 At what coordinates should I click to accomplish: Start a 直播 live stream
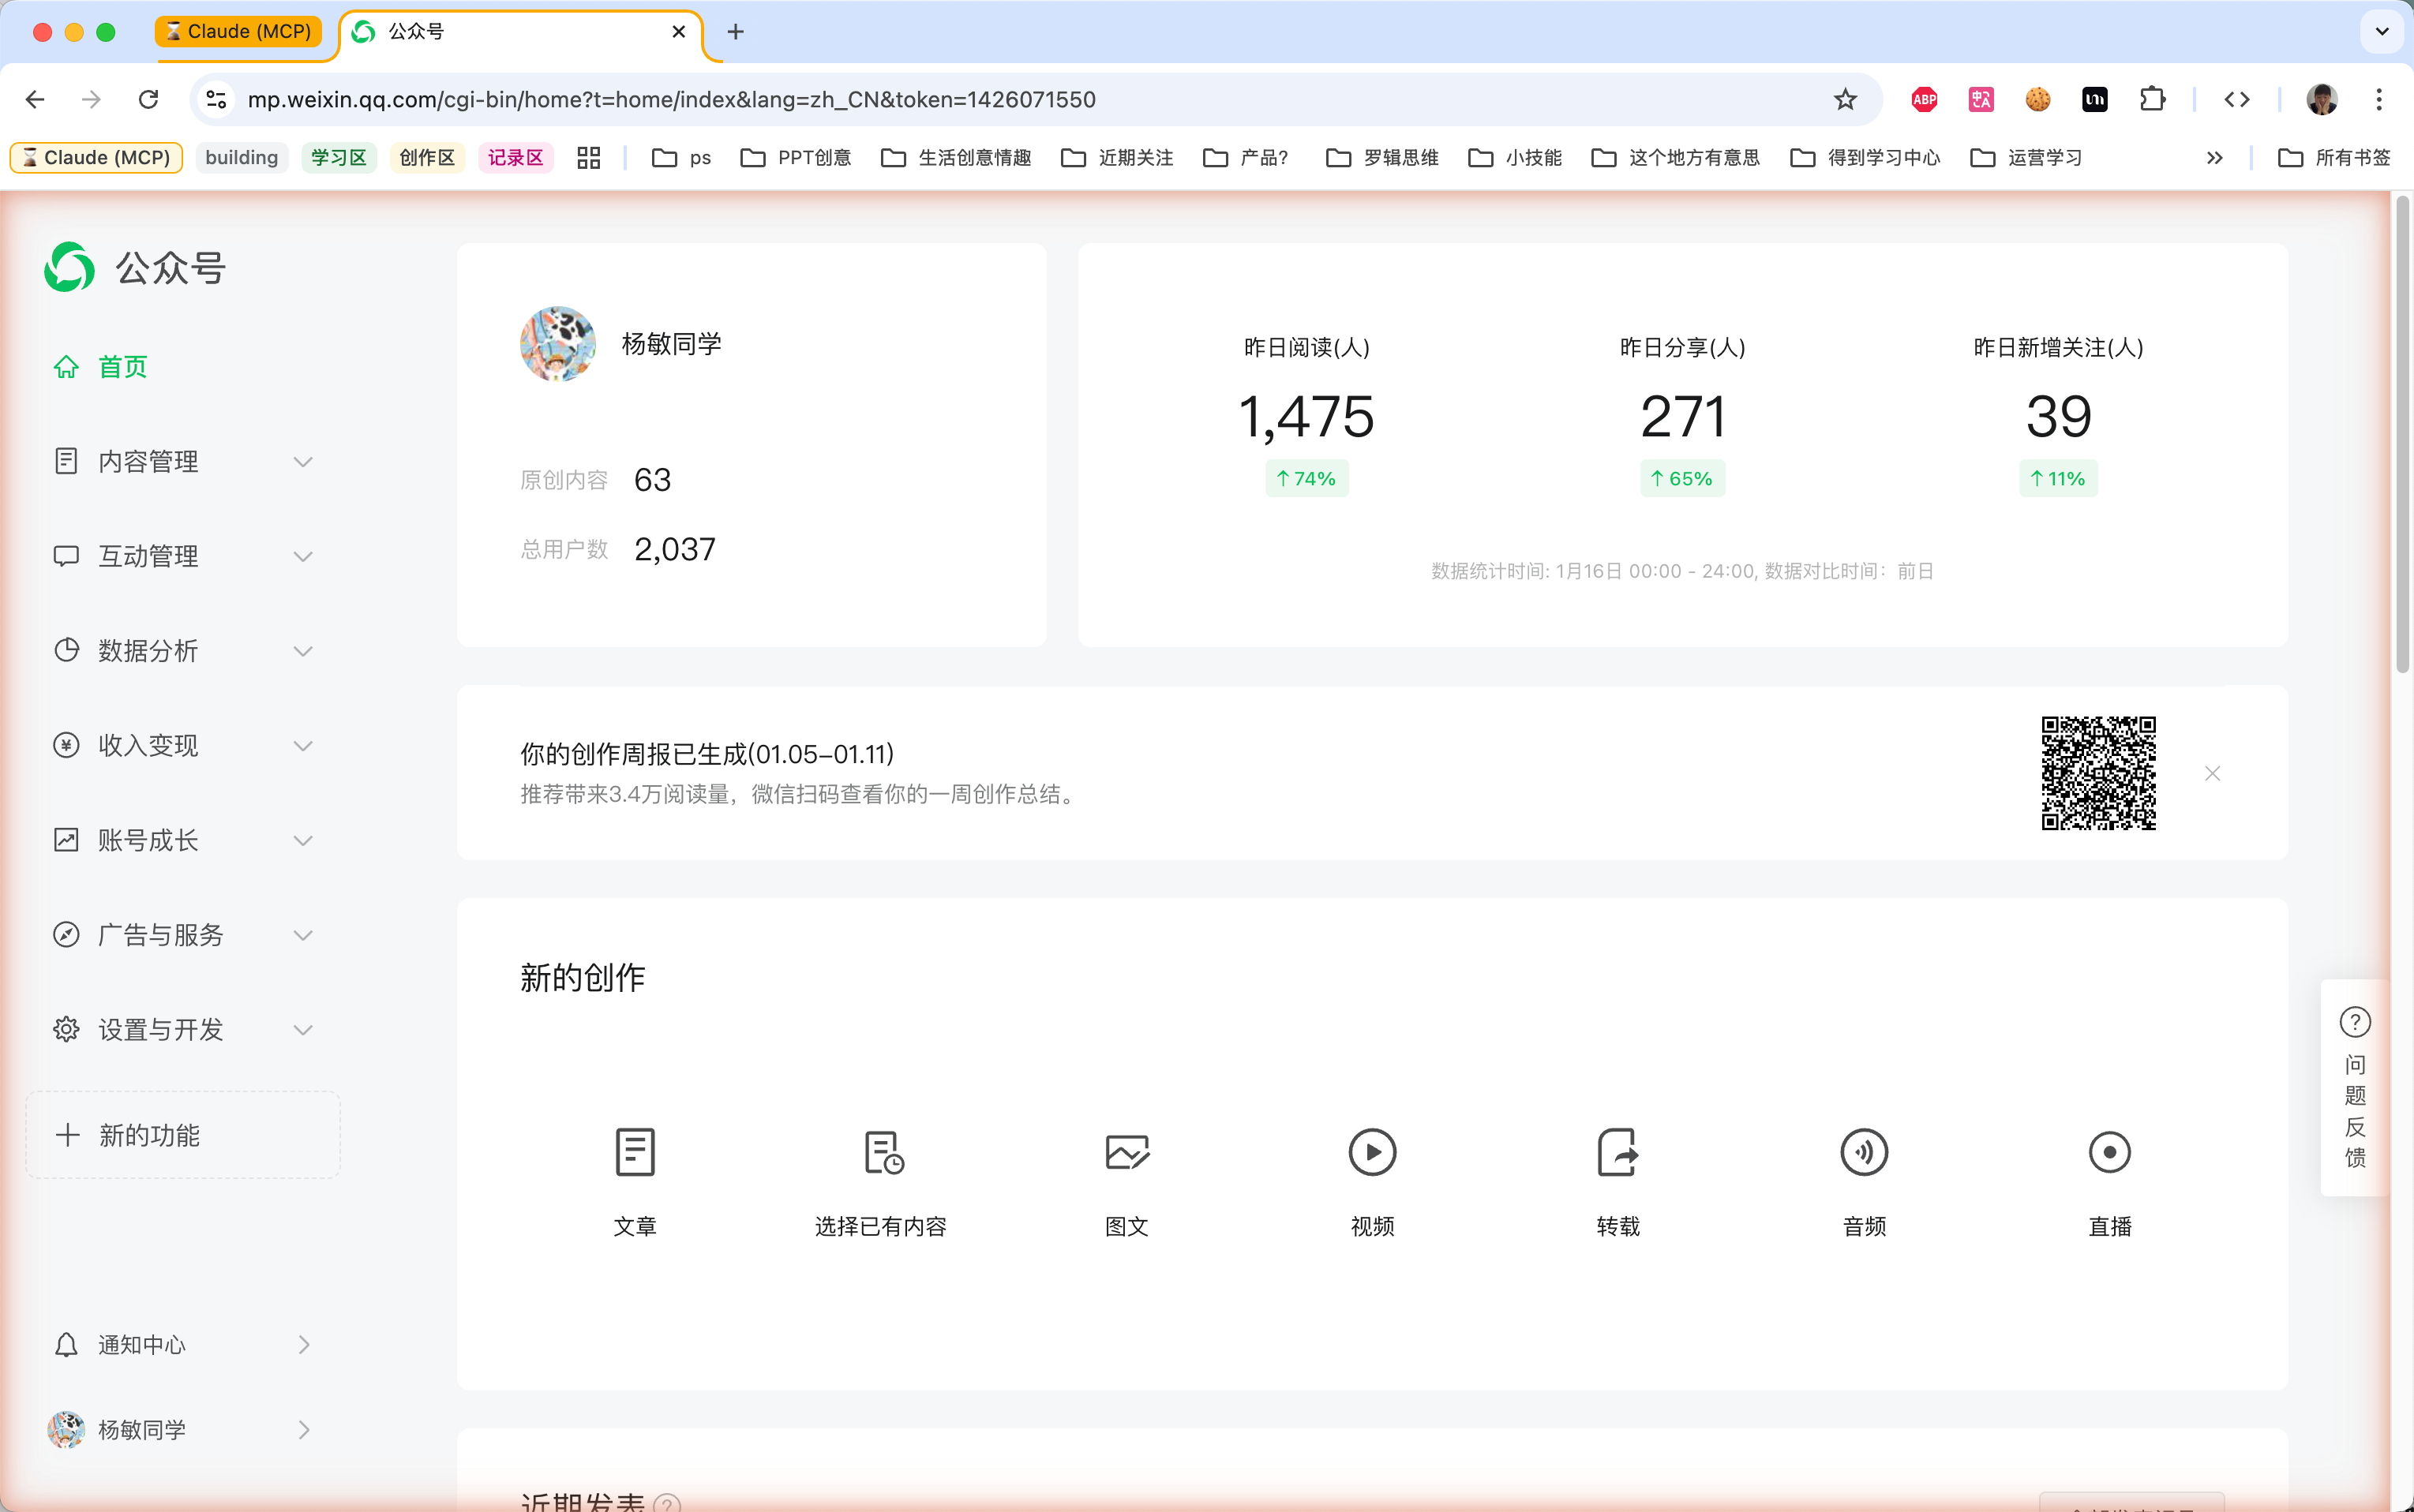click(x=2109, y=1152)
